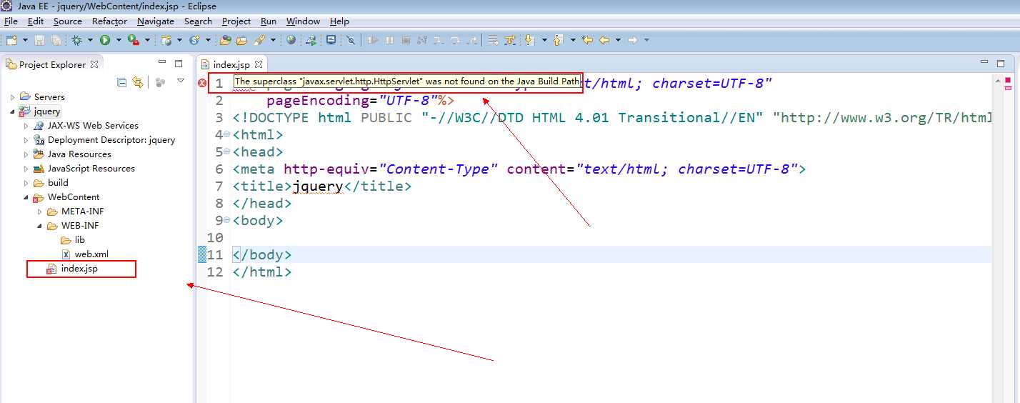Image resolution: width=1020 pixels, height=403 pixels.
Task: Click the Step Over debug icon
Action: click(x=455, y=40)
